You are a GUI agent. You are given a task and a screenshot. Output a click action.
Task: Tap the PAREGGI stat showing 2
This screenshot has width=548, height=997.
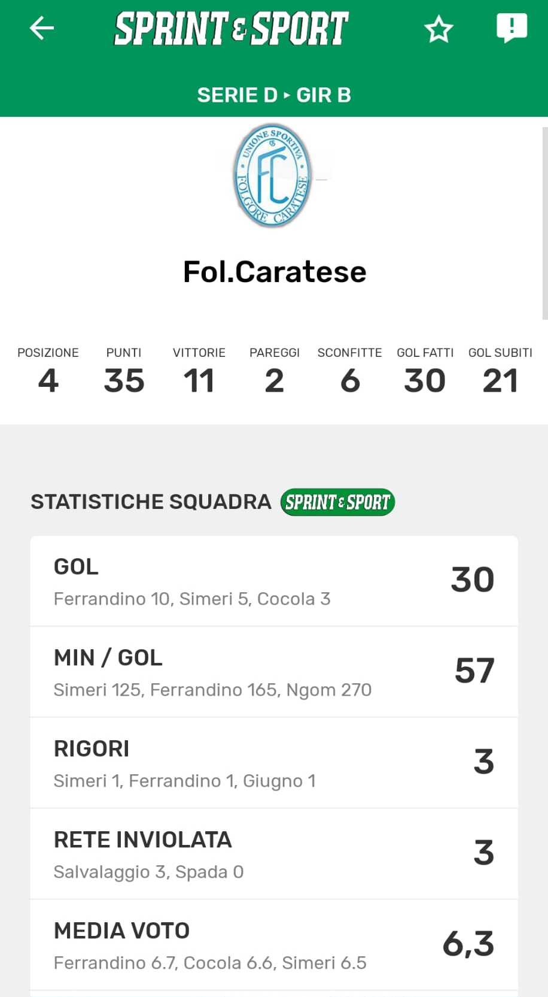click(275, 372)
